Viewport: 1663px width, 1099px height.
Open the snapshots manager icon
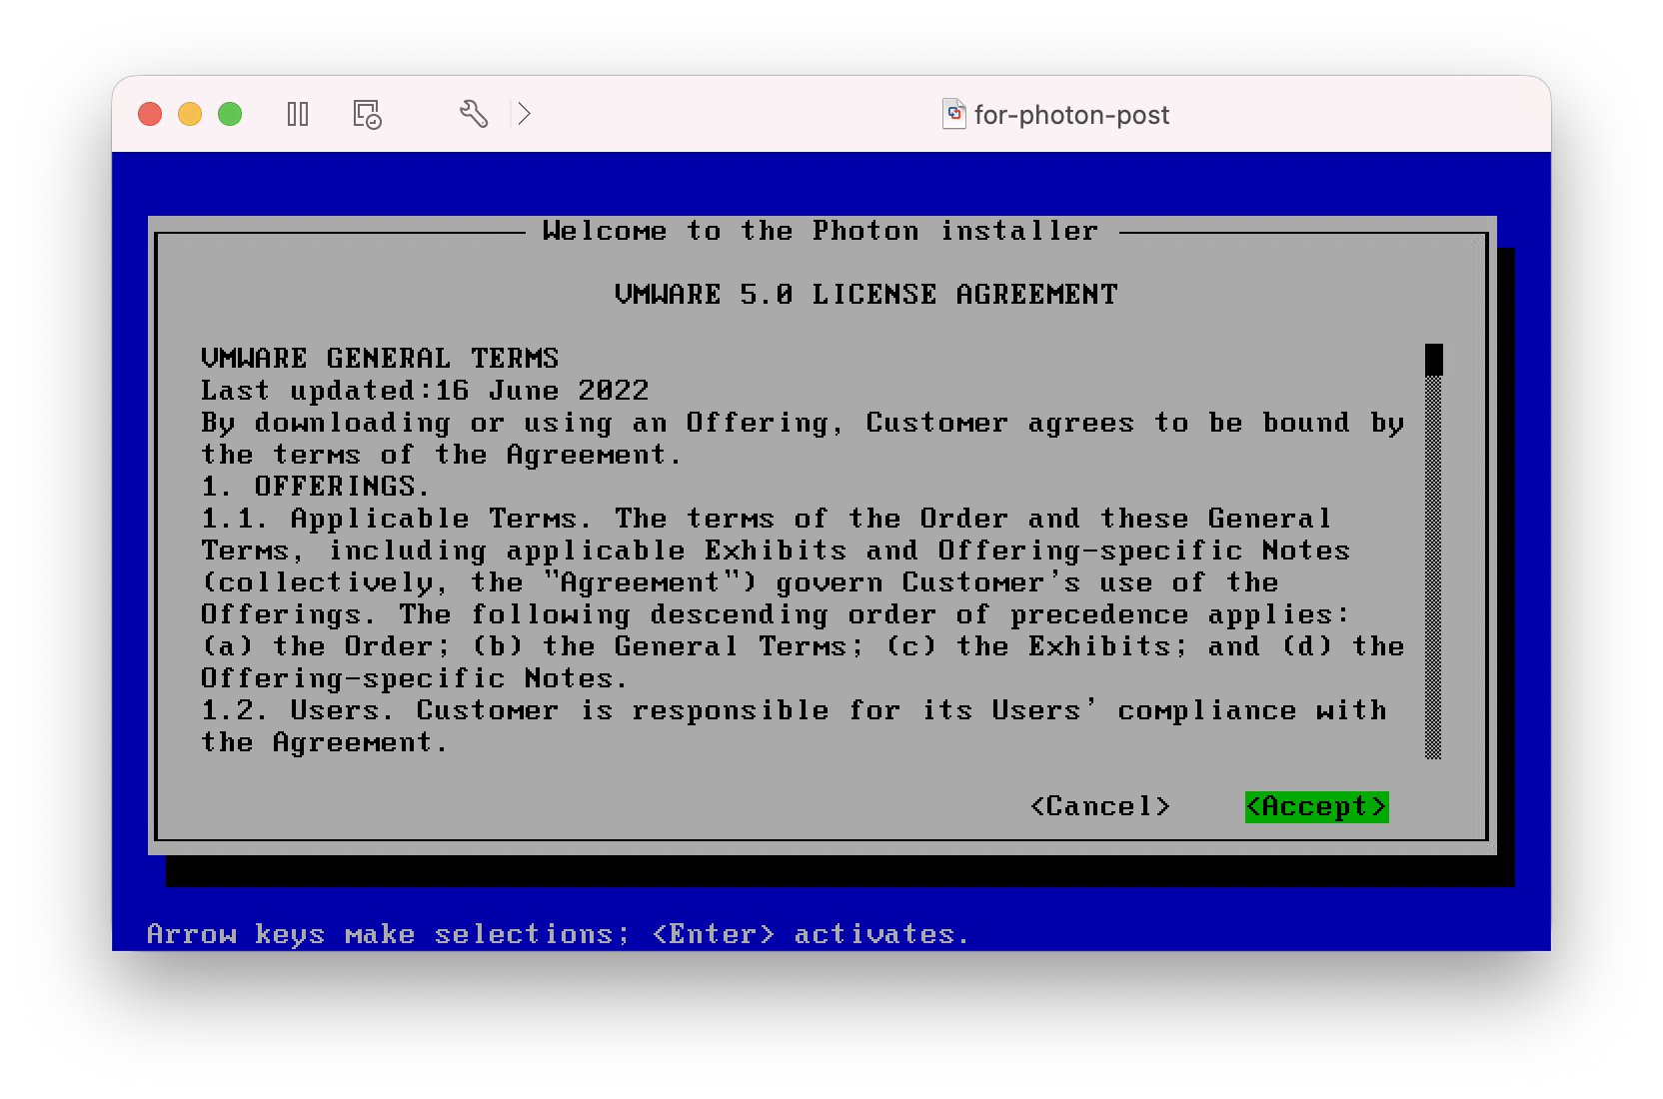tap(367, 114)
